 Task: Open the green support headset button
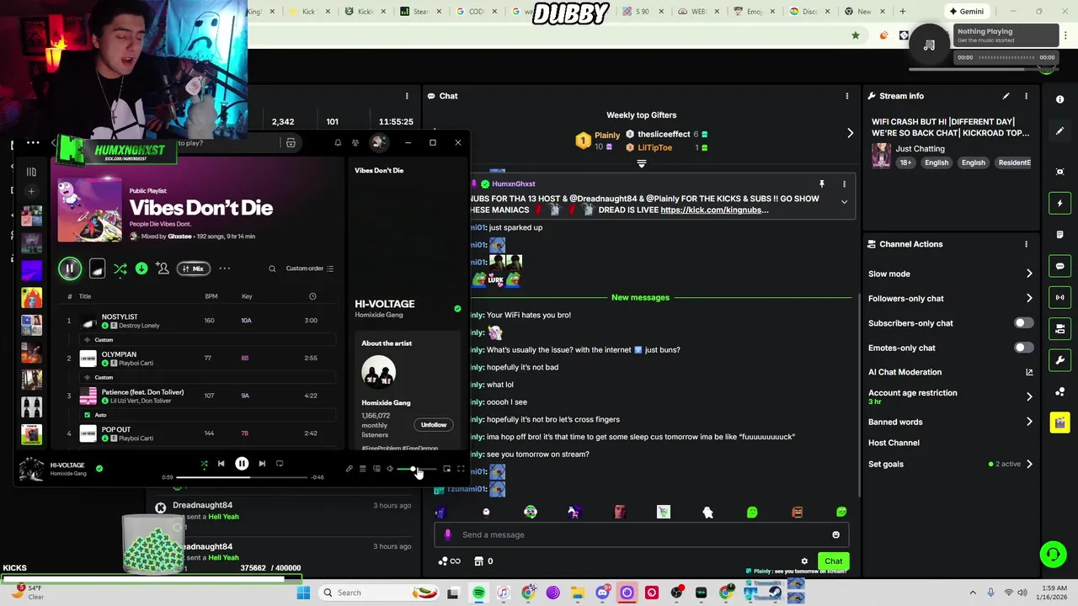pos(1053,554)
